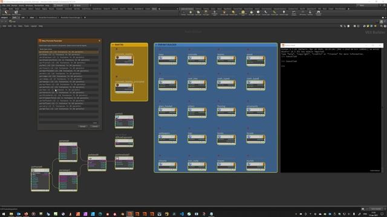387x217 pixels.
Task: Switch to the Rigging shelf tab
Action: coord(44,9)
